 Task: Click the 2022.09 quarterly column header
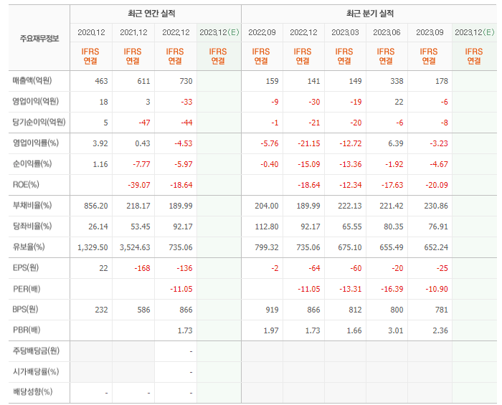[262, 32]
